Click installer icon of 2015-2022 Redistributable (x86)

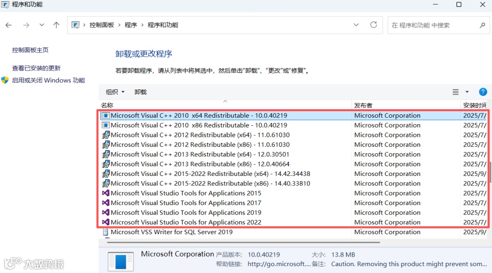point(106,184)
